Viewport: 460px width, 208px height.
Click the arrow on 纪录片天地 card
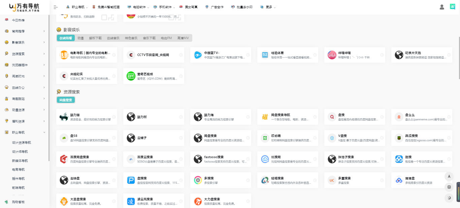click(x=449, y=55)
